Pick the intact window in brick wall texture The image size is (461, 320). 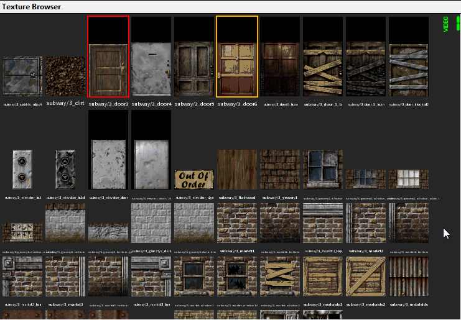pos(194,277)
